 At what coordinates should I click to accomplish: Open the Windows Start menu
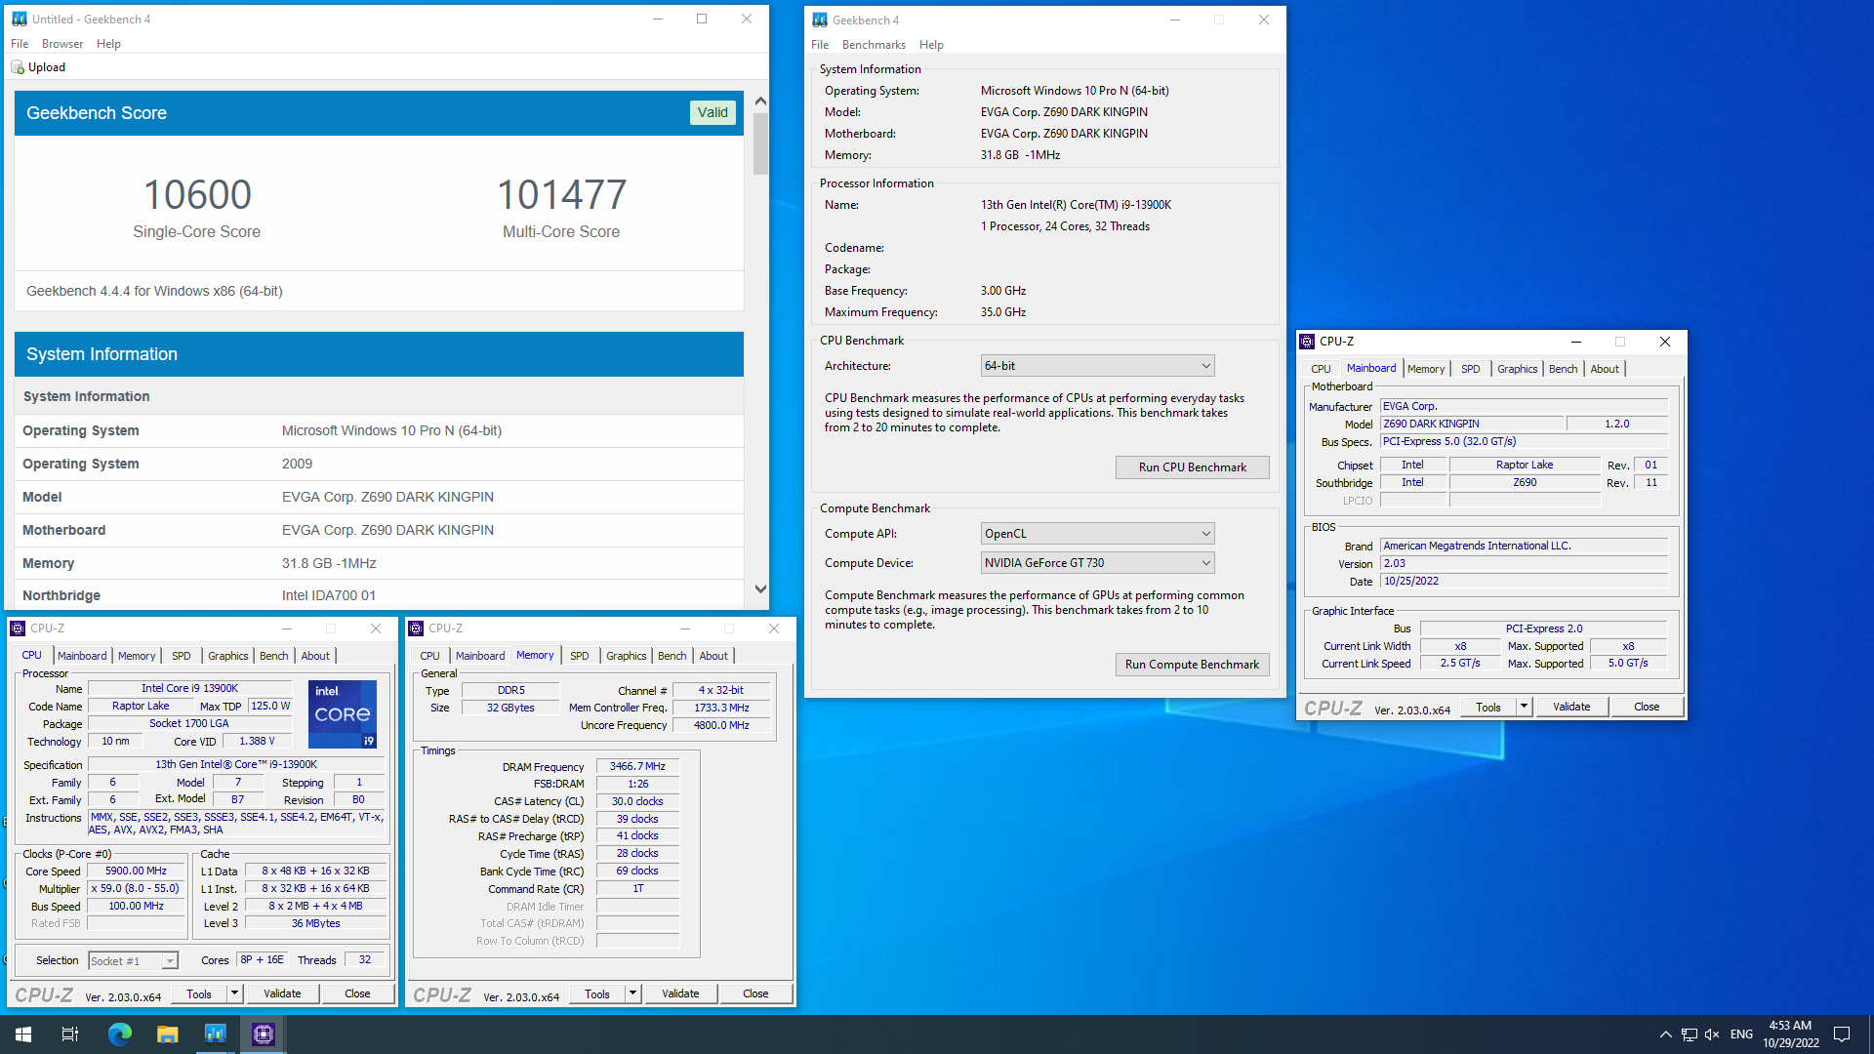click(x=23, y=1034)
